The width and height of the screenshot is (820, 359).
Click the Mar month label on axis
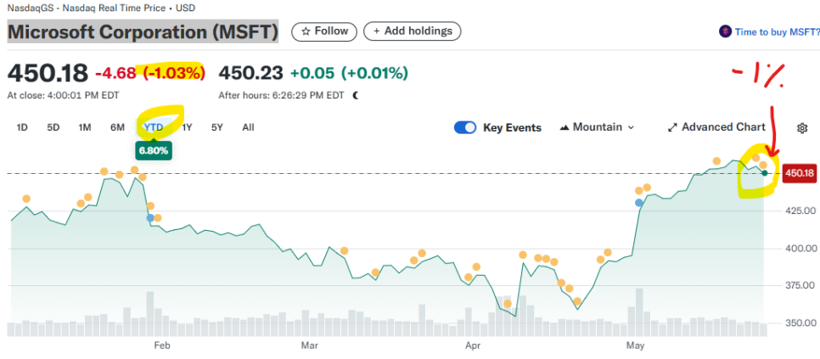pos(310,345)
